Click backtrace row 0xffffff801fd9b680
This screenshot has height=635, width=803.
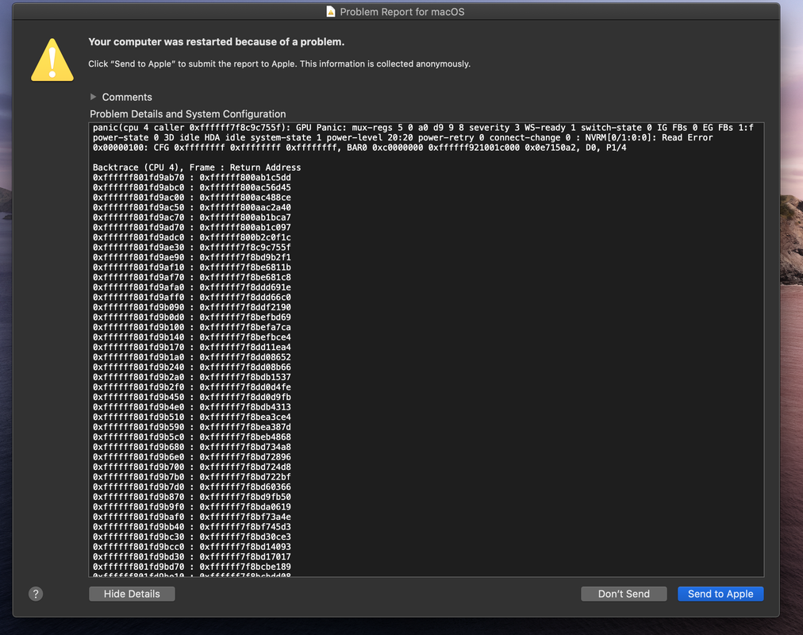tap(191, 447)
